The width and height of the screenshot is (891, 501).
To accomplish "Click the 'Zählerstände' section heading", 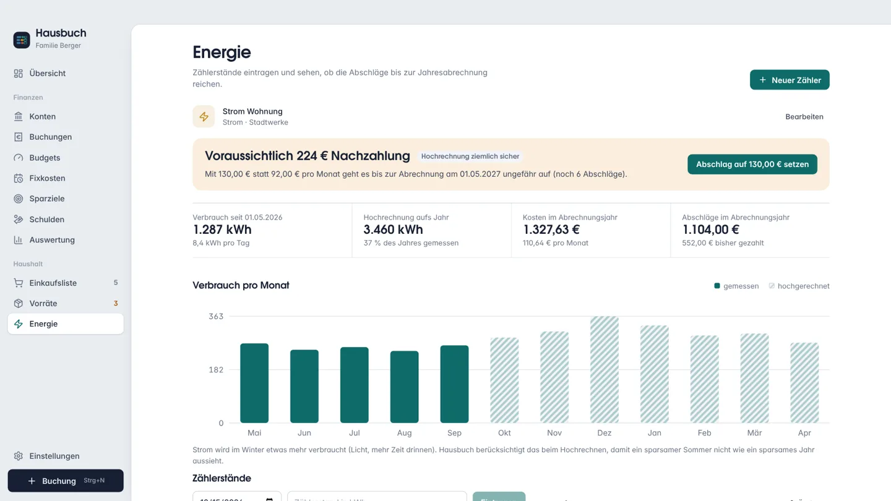I will 222,478.
